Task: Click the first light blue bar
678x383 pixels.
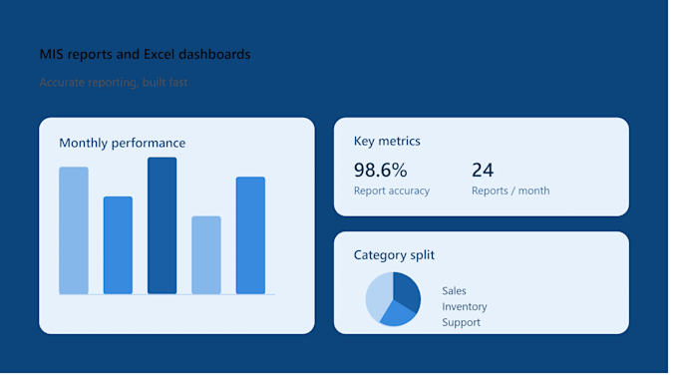Action: click(74, 230)
